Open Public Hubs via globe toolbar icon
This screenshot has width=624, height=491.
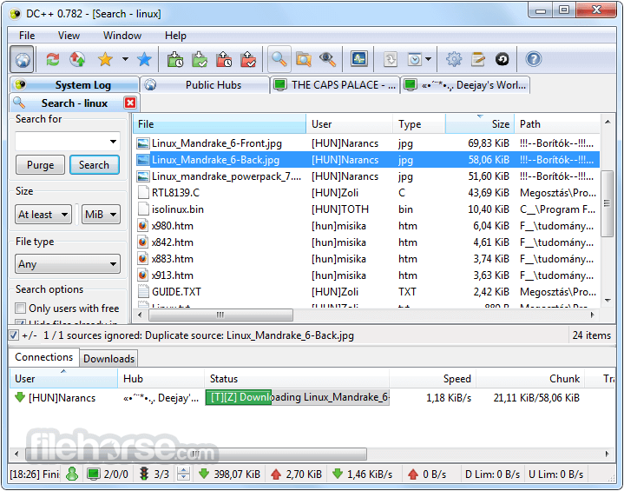[23, 60]
